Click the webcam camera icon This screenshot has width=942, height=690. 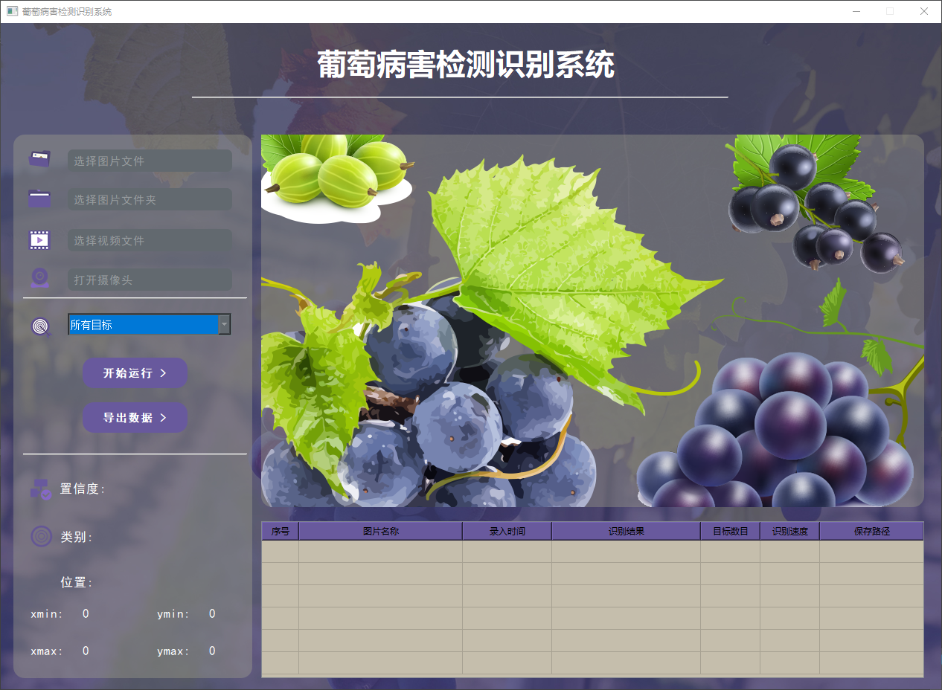pos(39,278)
